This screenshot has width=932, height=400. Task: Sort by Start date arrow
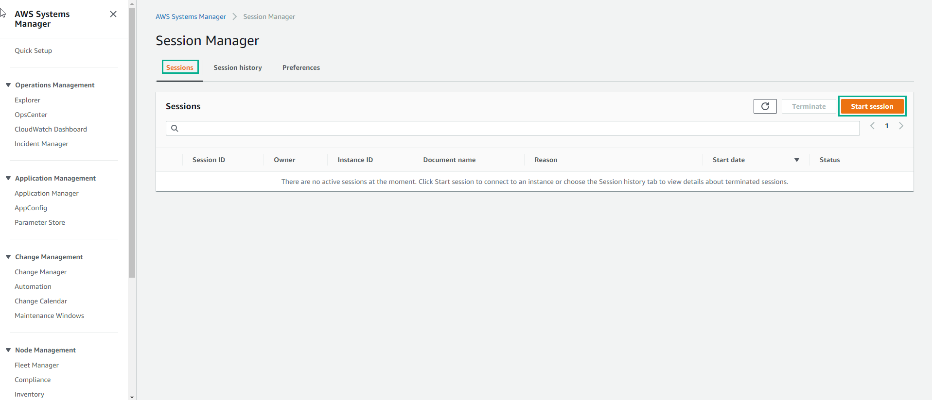pos(797,160)
